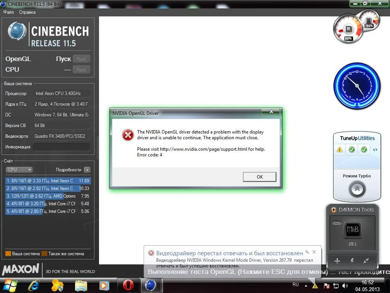Click the Процессор field Intel Xeon CPU 3.40GHz
This screenshot has width=390, height=293.
click(61, 93)
